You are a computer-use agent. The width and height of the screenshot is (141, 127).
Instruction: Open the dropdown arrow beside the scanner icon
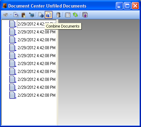click(11, 15)
